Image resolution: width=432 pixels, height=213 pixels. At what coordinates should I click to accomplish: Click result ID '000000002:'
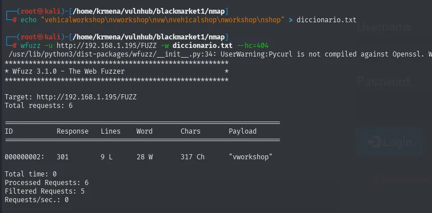(x=25, y=157)
